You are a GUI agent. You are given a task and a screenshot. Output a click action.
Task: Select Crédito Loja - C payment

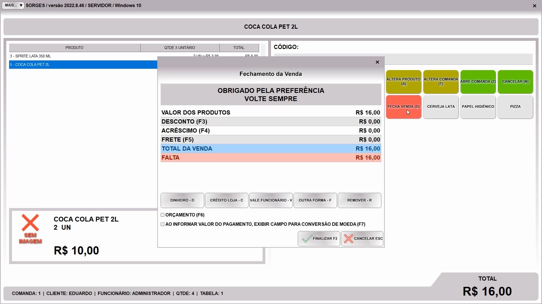pos(226,200)
